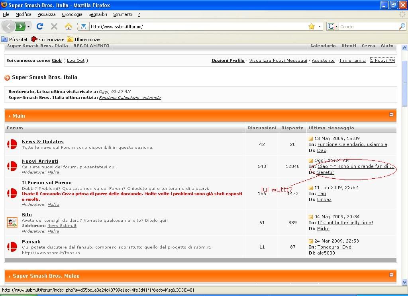Open Opzioni Profilo
Screen dimensions: 408x296
(228, 61)
